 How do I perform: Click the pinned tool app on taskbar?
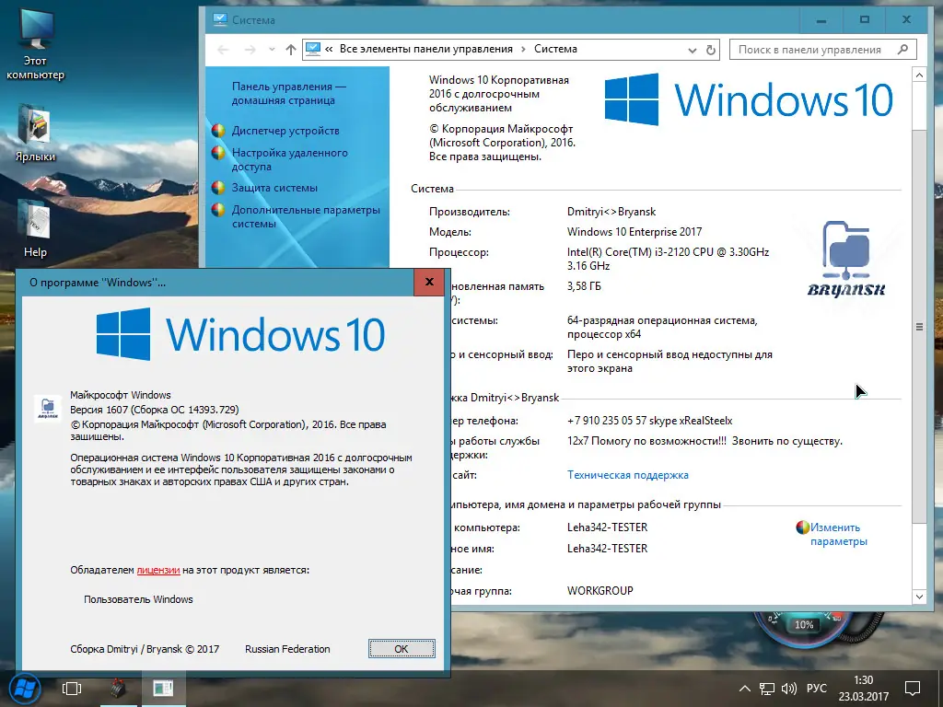tap(118, 689)
